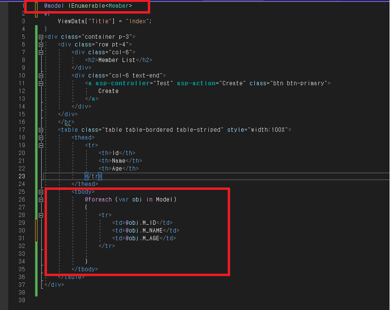Click the <th>Id</th> header cell code
Screen dimensions: 390x310
tap(117, 153)
